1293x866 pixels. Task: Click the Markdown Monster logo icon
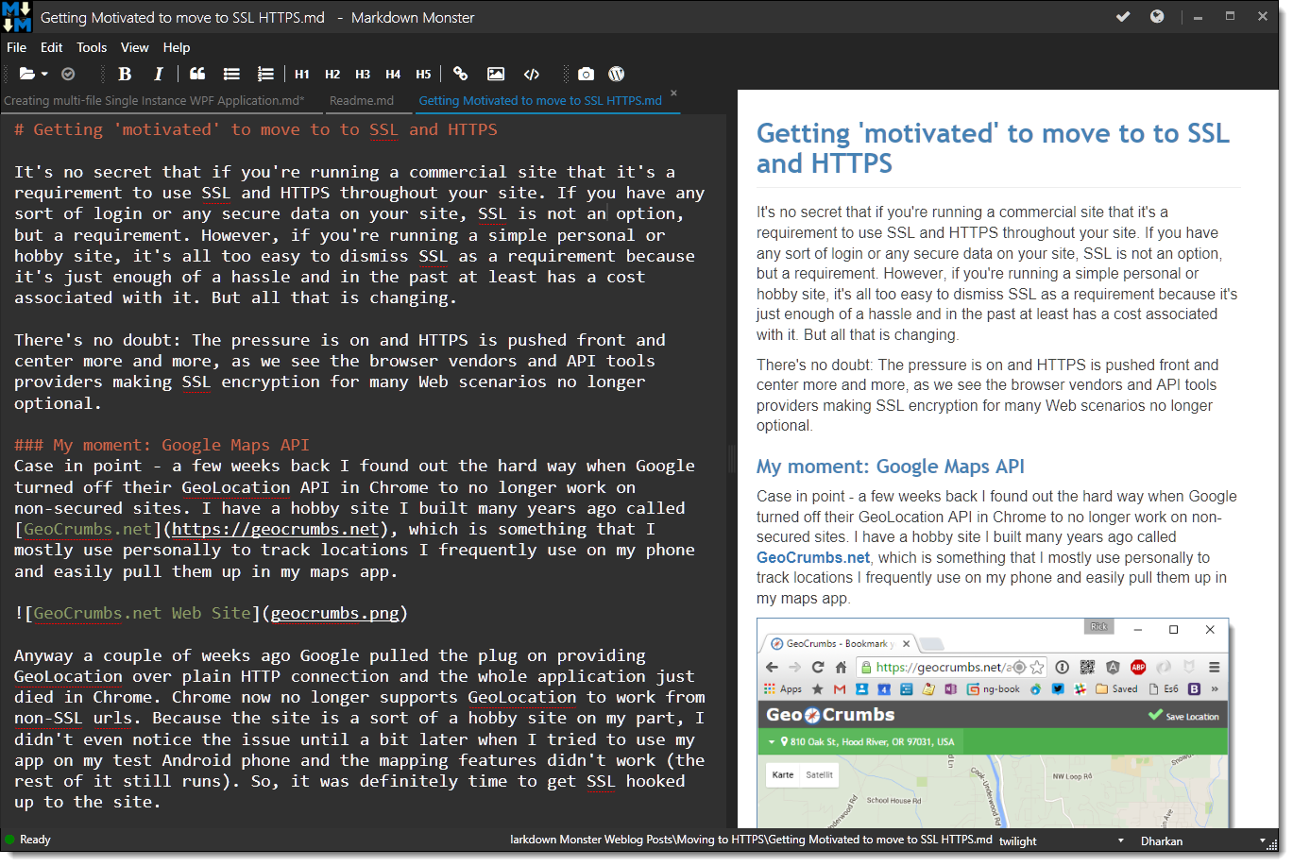click(x=17, y=17)
